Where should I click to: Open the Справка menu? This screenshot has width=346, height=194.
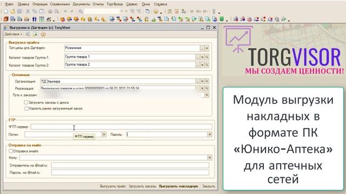(161, 4)
